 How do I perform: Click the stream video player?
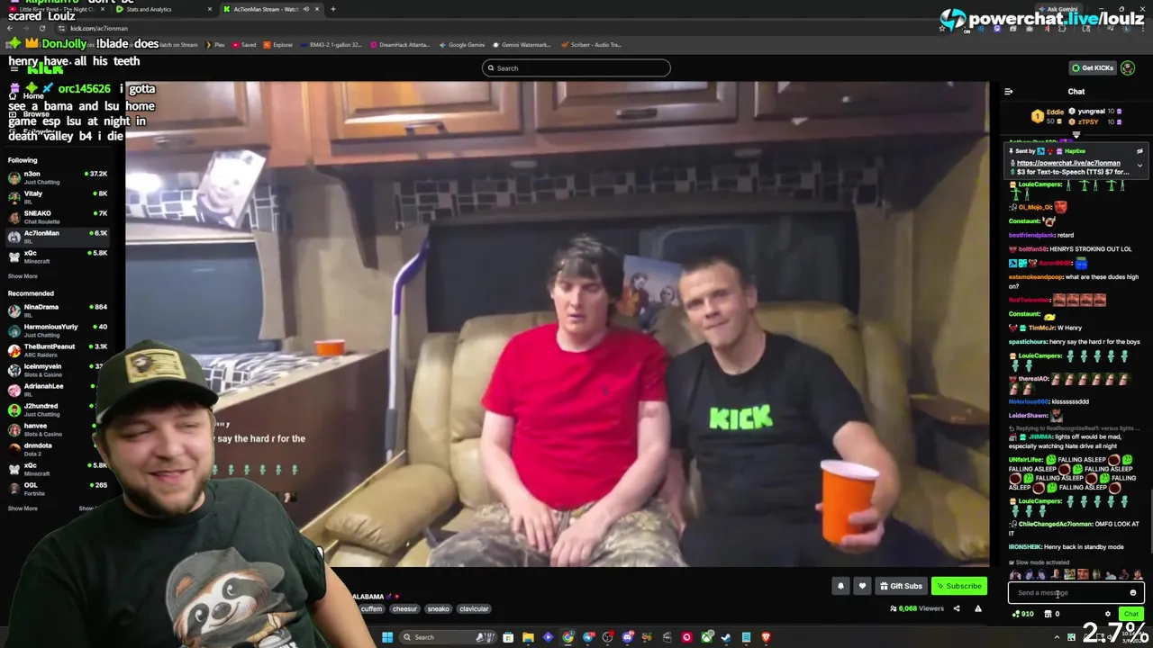[557, 324]
